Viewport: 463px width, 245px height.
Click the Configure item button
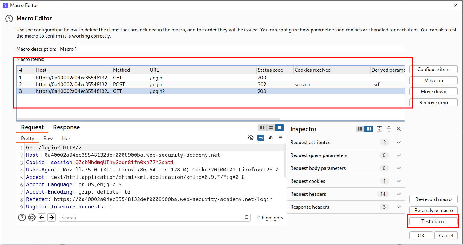coord(433,70)
